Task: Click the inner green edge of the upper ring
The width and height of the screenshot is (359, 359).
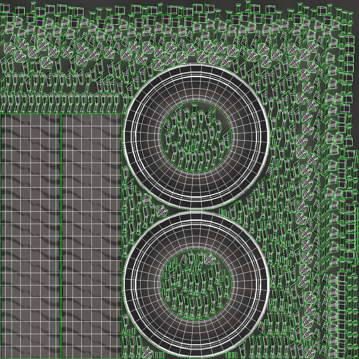Action: coord(196,102)
